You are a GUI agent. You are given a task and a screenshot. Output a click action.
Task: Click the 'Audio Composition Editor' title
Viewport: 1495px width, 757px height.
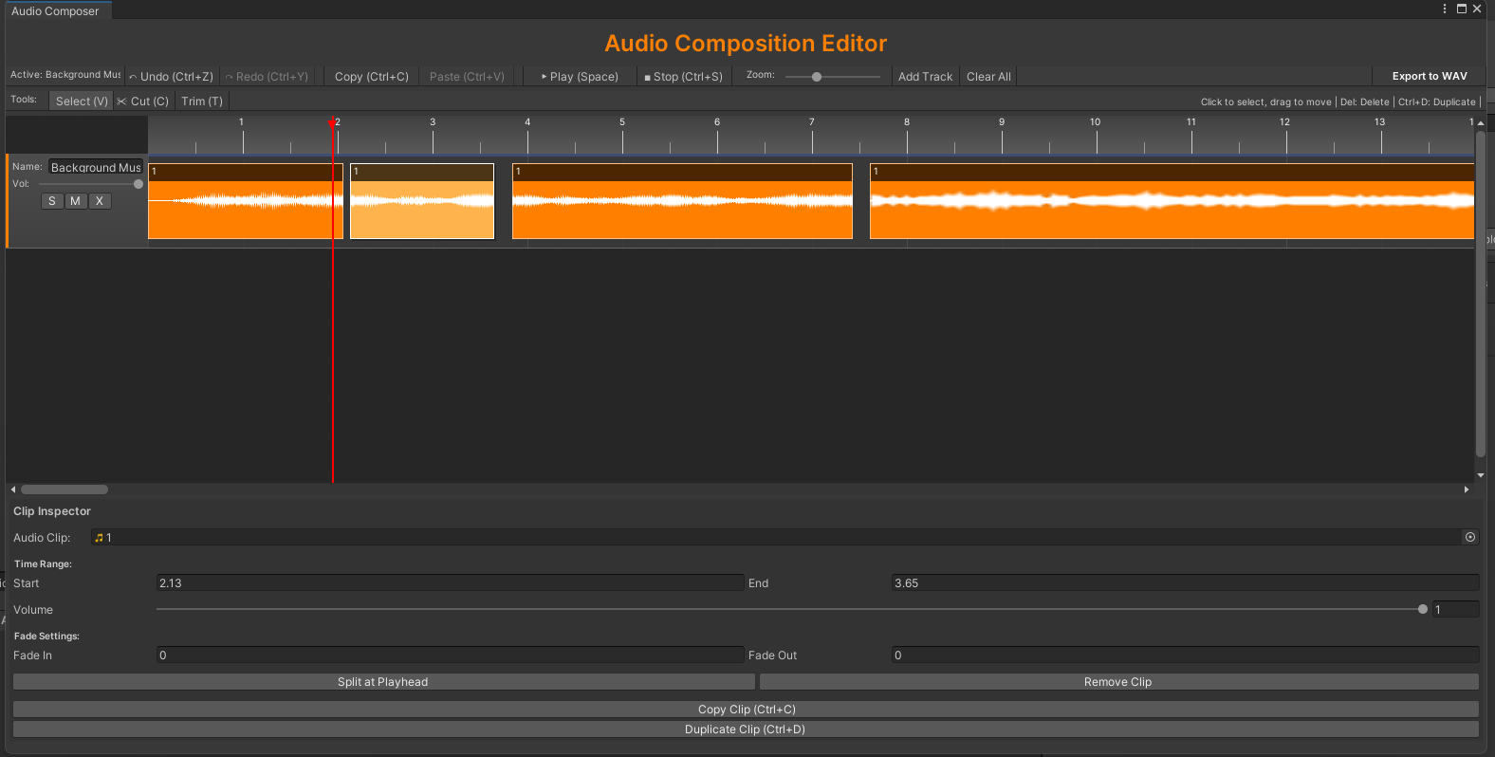[x=746, y=44]
